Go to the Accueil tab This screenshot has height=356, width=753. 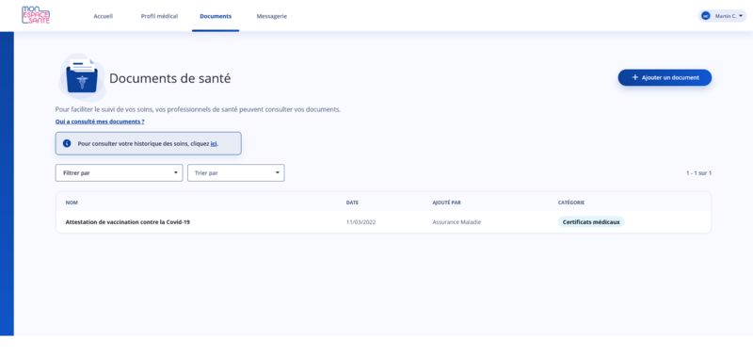pyautogui.click(x=104, y=16)
